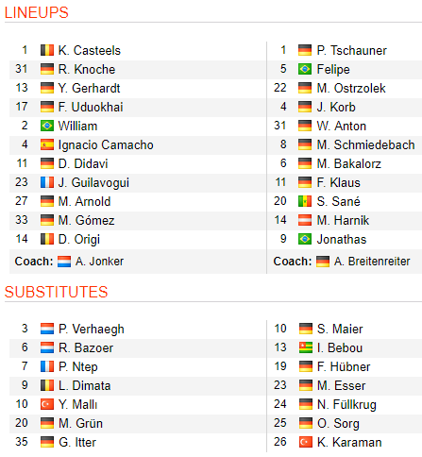
Task: Select player P. Tschauner
Action: (351, 50)
